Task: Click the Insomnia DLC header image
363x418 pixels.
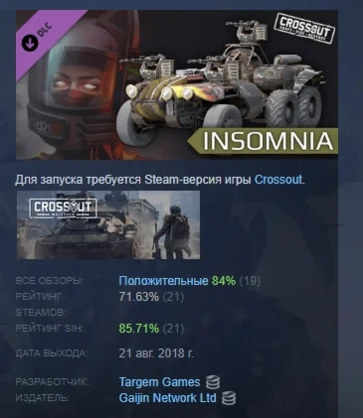Action: coord(177,84)
